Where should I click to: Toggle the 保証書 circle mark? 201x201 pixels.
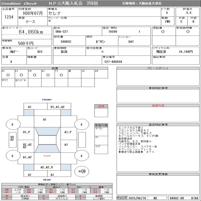coord(163,32)
